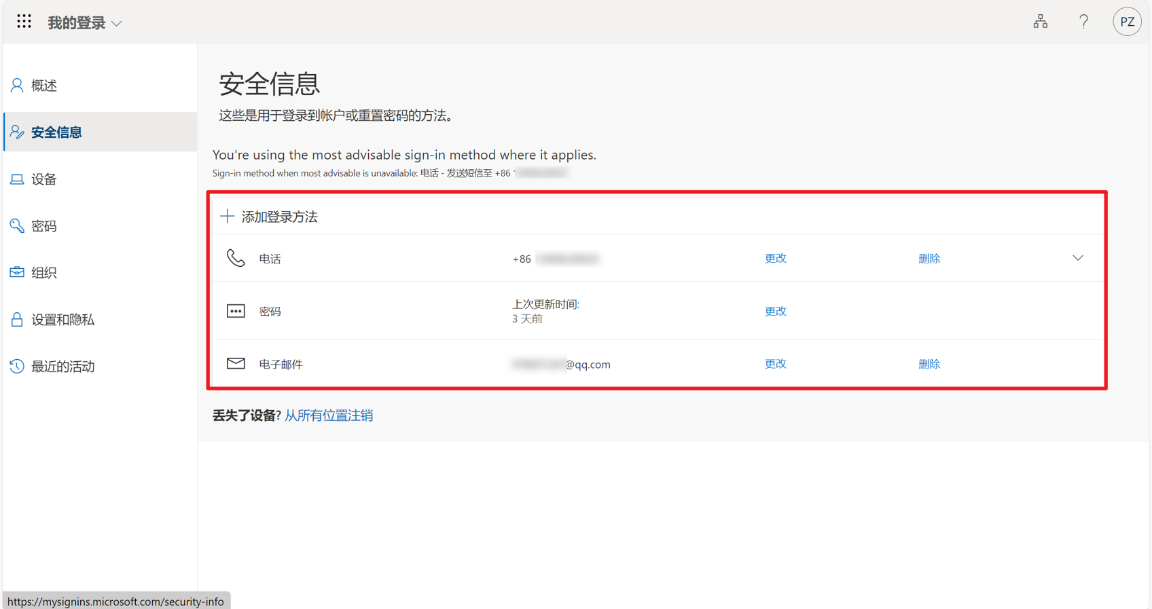Click the organization chart icon in header
Viewport: 1152px width, 609px height.
coord(1040,22)
